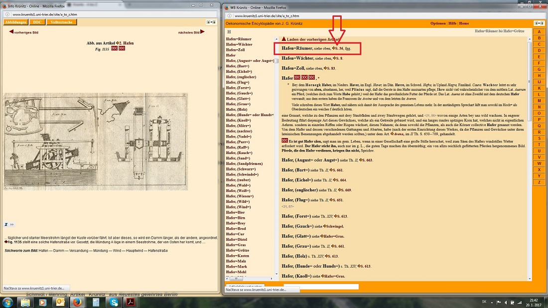Open the Abbildungen tab
The width and height of the screenshot is (548, 308).
pyautogui.click(x=15, y=22)
